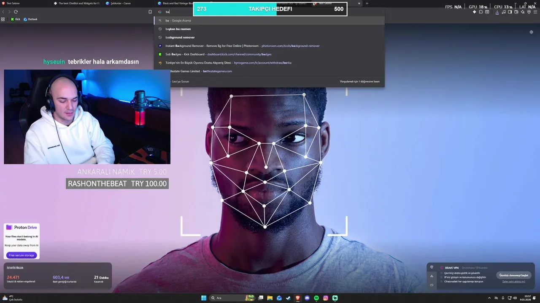The width and height of the screenshot is (540, 303).
Task: Open the Windows Start button
Action: [204, 298]
